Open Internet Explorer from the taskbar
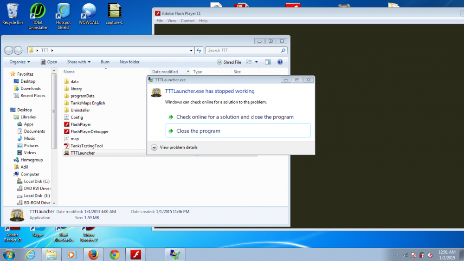Screen dimensions: 464x261 point(31,254)
